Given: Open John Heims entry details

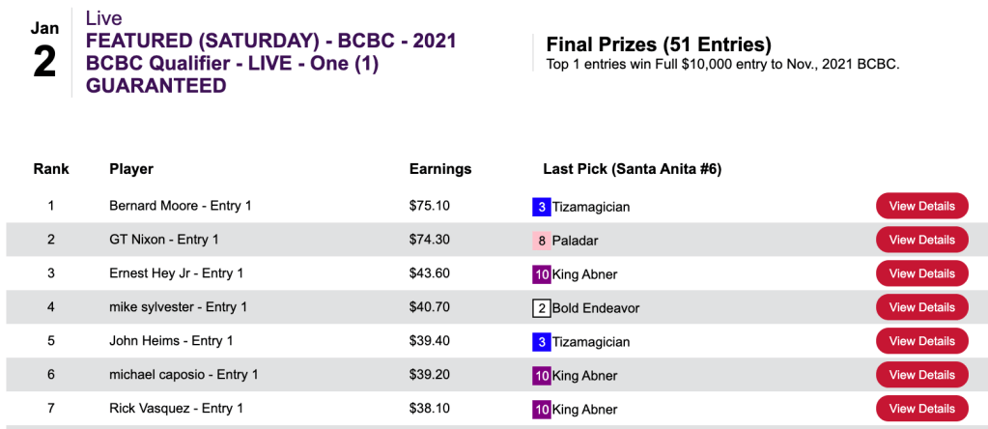Looking at the screenshot, I should point(921,341).
